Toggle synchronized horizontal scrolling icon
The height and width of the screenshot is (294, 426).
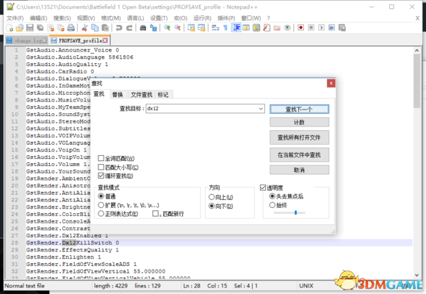(201, 28)
